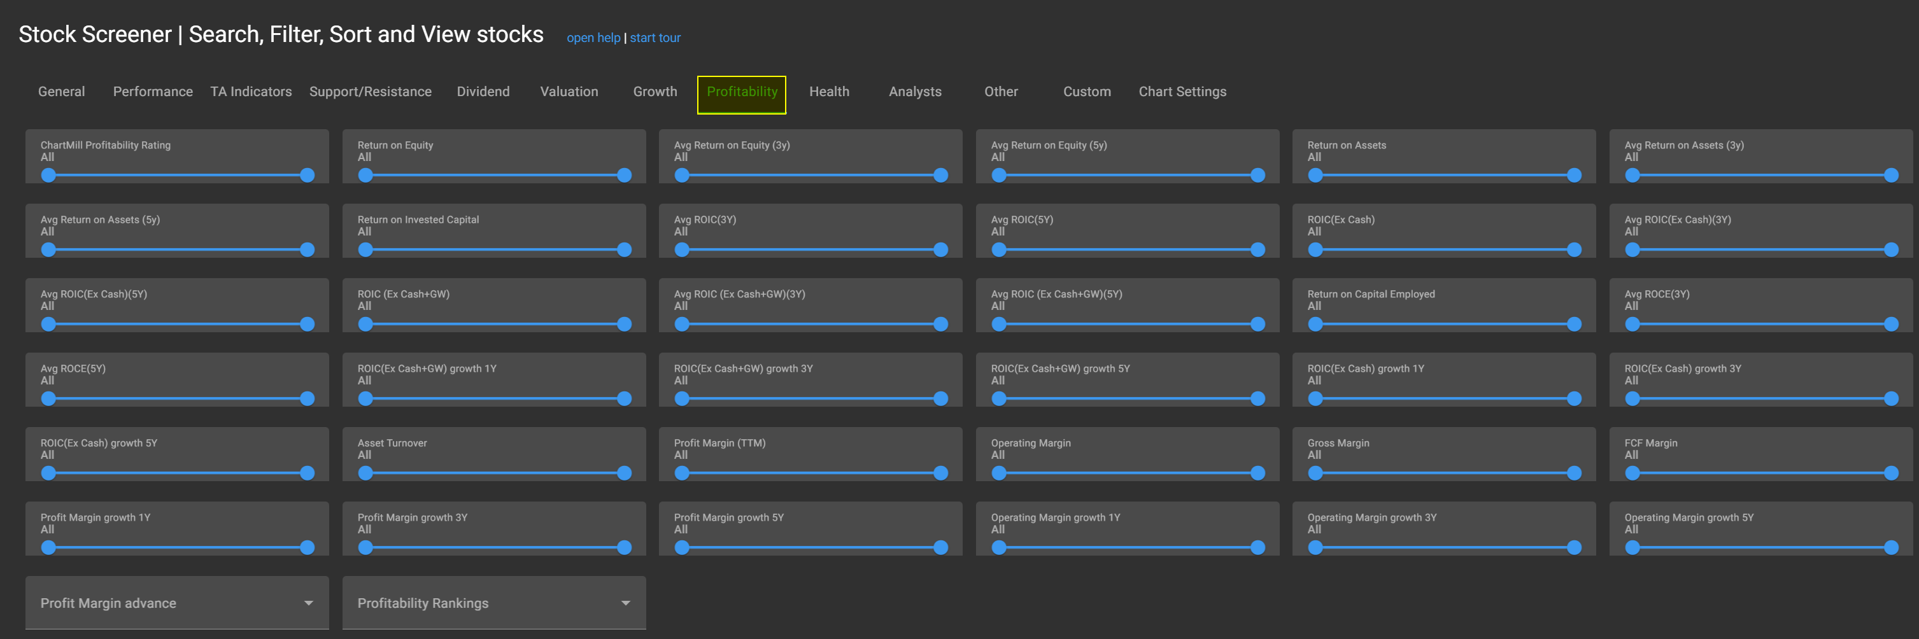This screenshot has width=1919, height=639.
Task: Click the Profit Margin (TTM) left slider handle
Action: (682, 473)
